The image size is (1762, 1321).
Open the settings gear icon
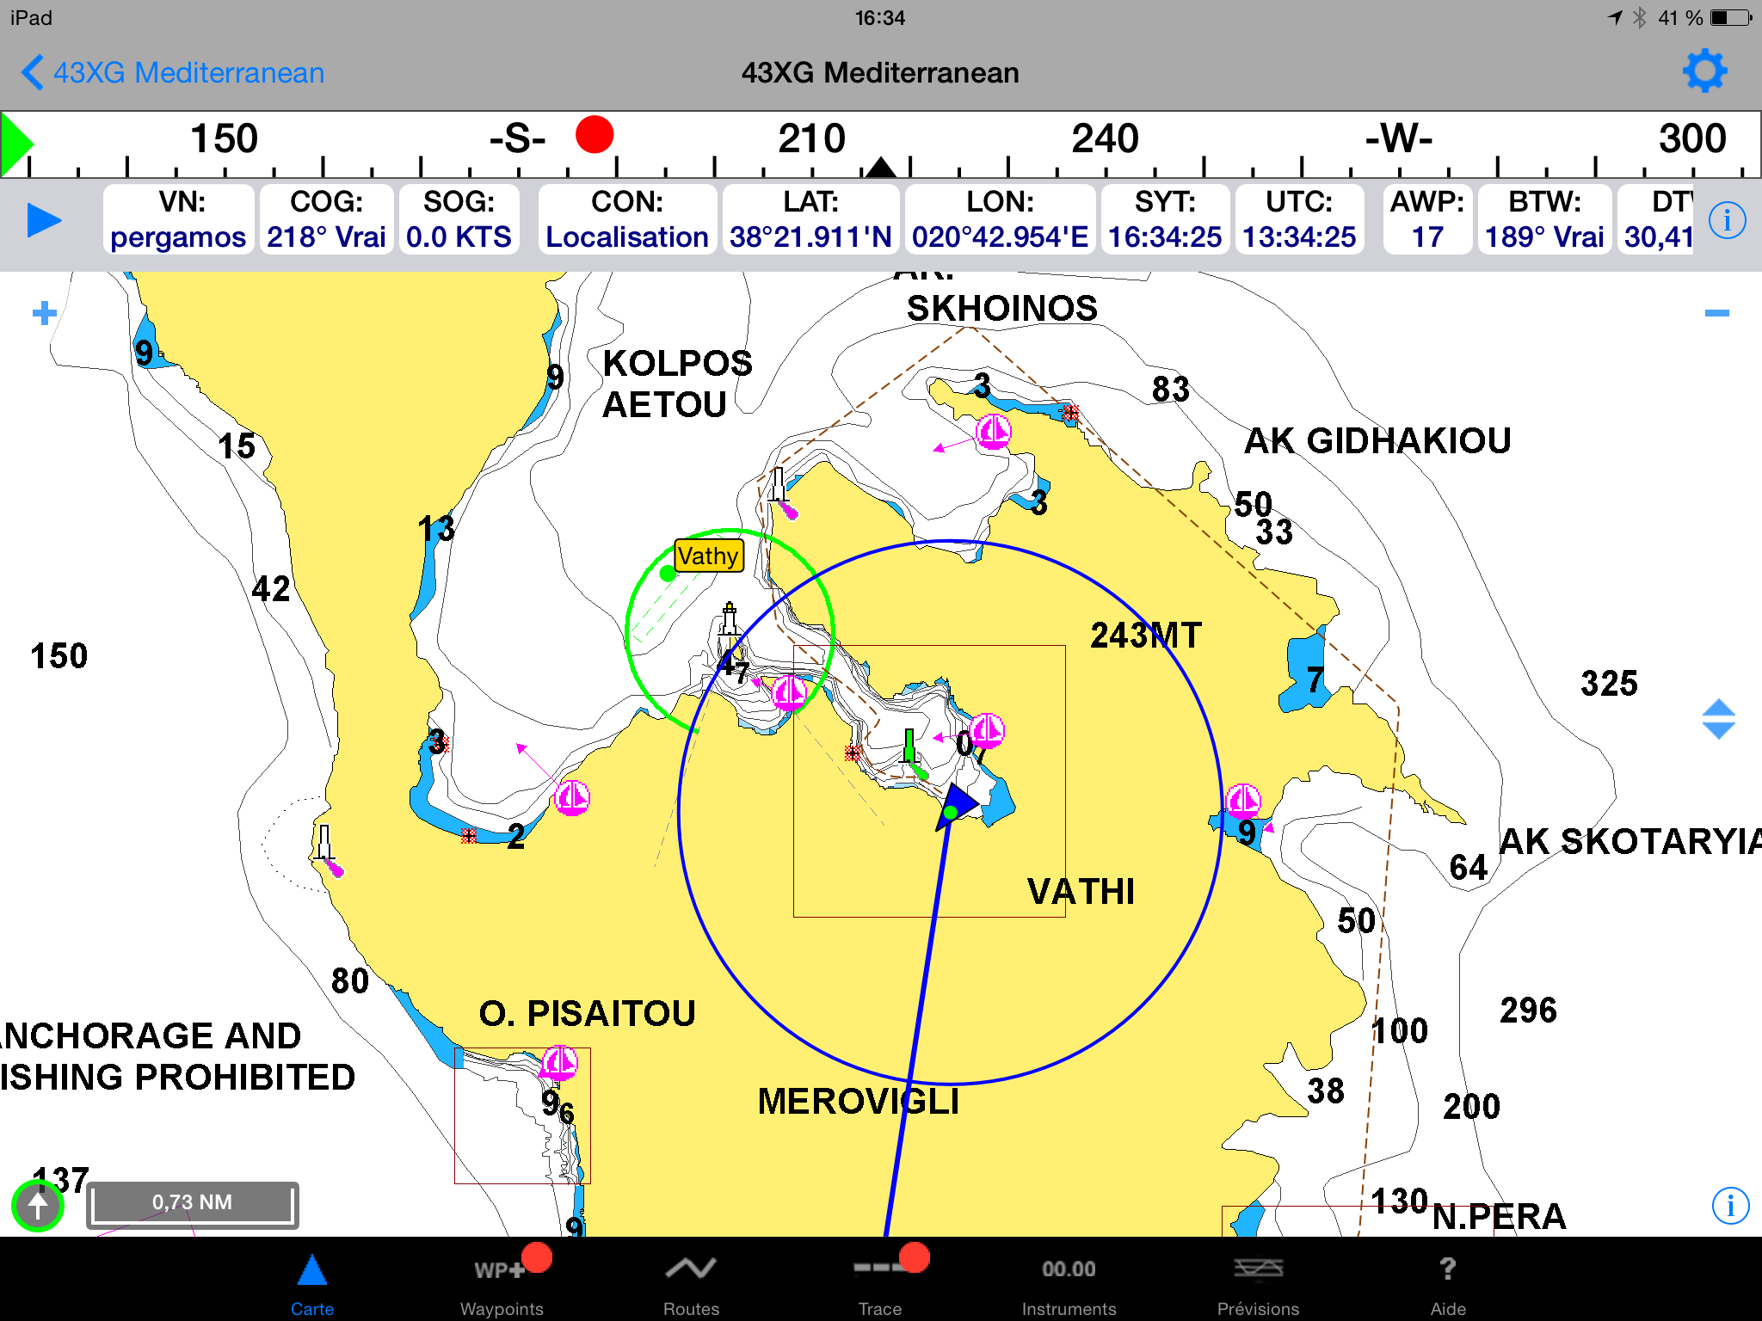(1703, 71)
